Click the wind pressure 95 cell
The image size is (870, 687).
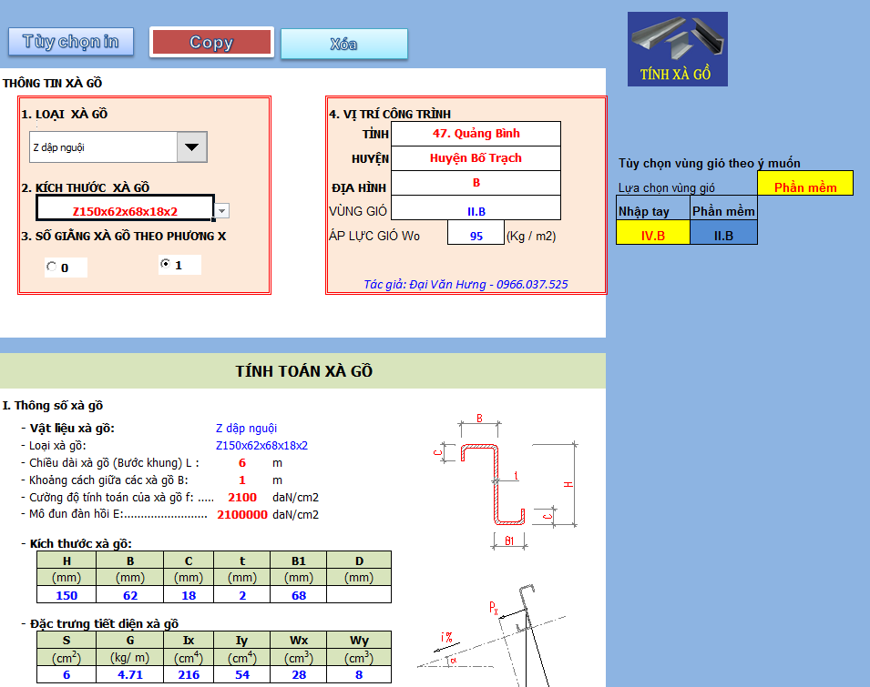(x=476, y=233)
